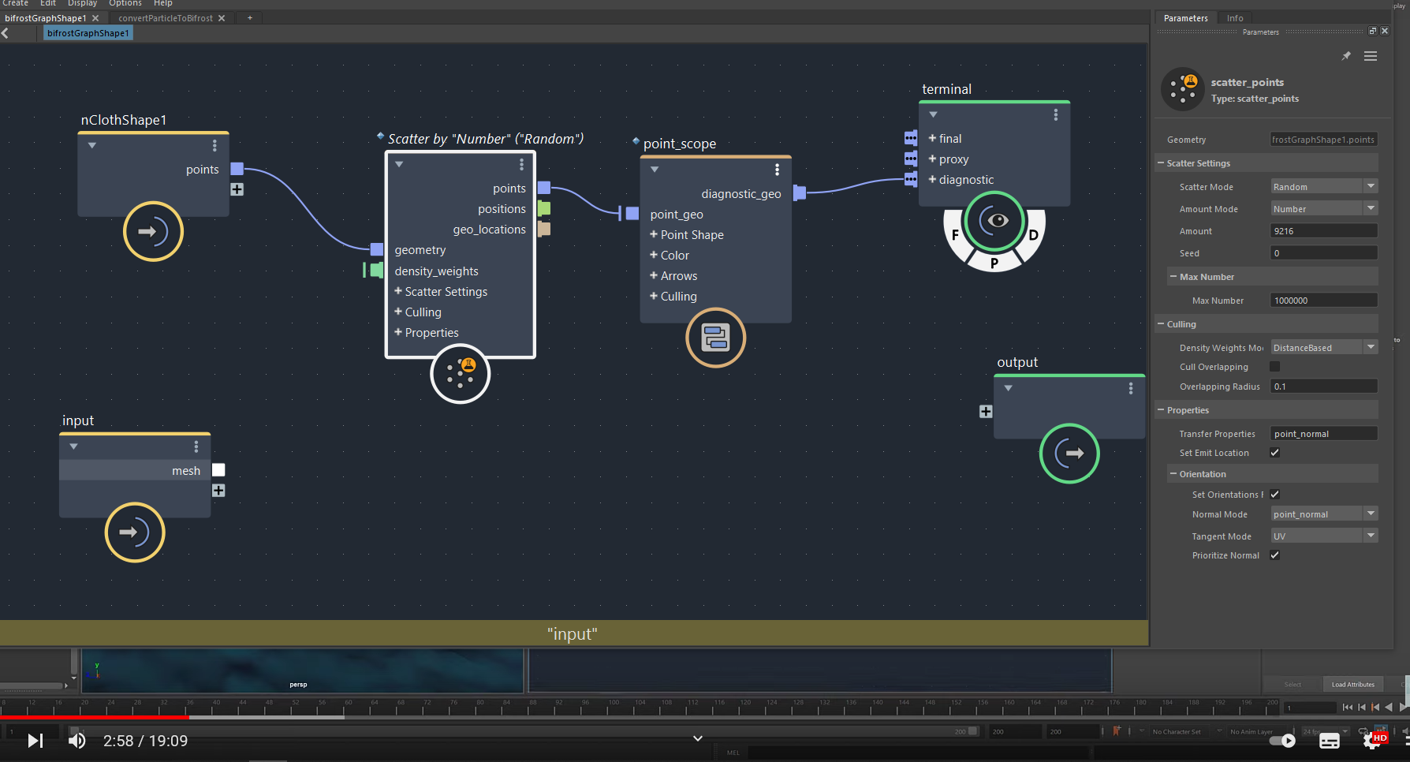Screen dimensions: 1410x762
Task: Collapse the Max Number section
Action: point(1172,276)
